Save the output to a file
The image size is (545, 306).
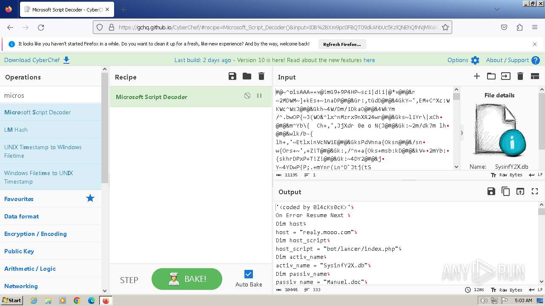click(x=491, y=192)
